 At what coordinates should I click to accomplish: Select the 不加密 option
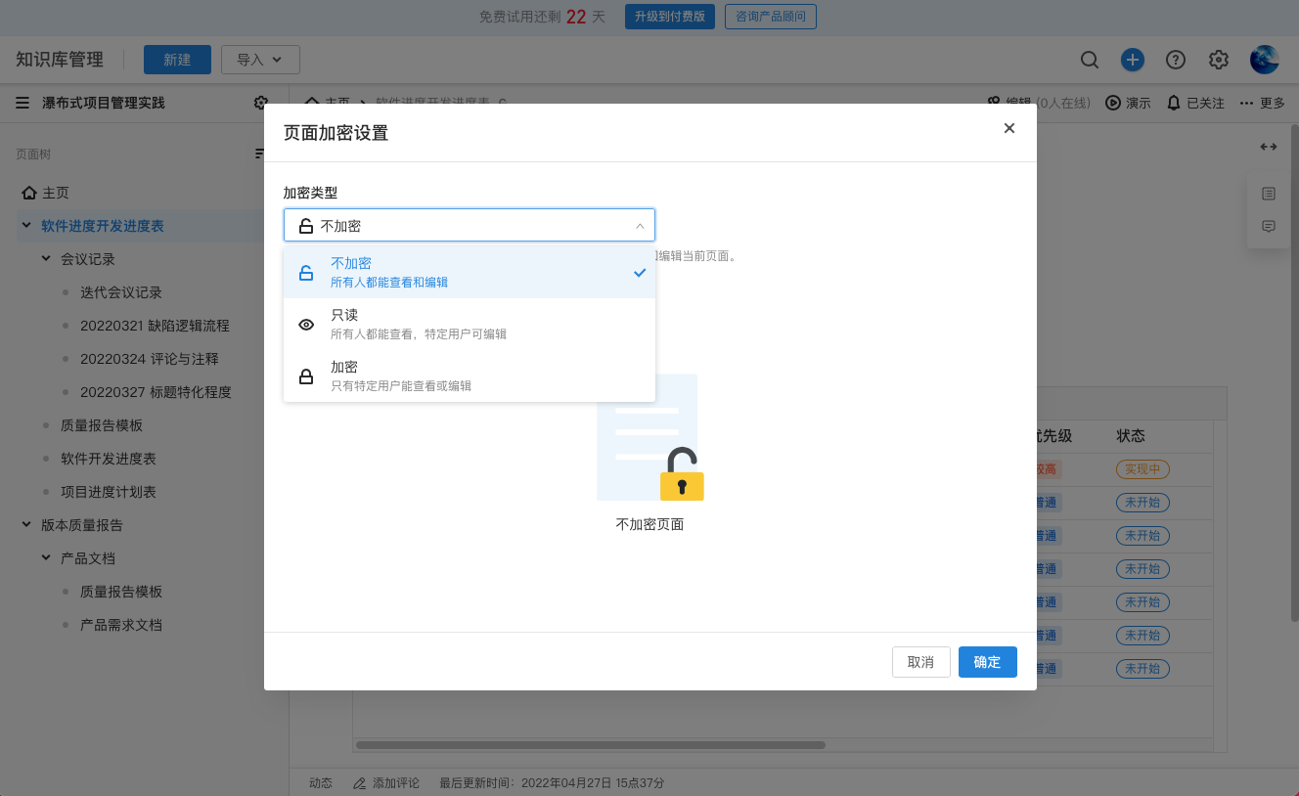[470, 272]
